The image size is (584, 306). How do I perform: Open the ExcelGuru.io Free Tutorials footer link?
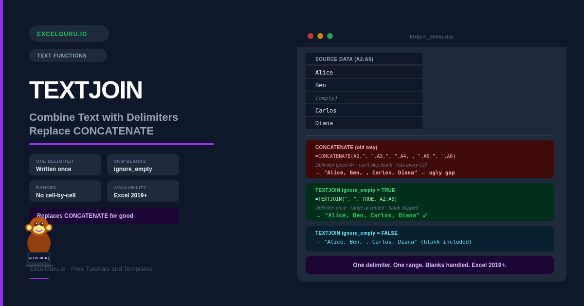91,269
